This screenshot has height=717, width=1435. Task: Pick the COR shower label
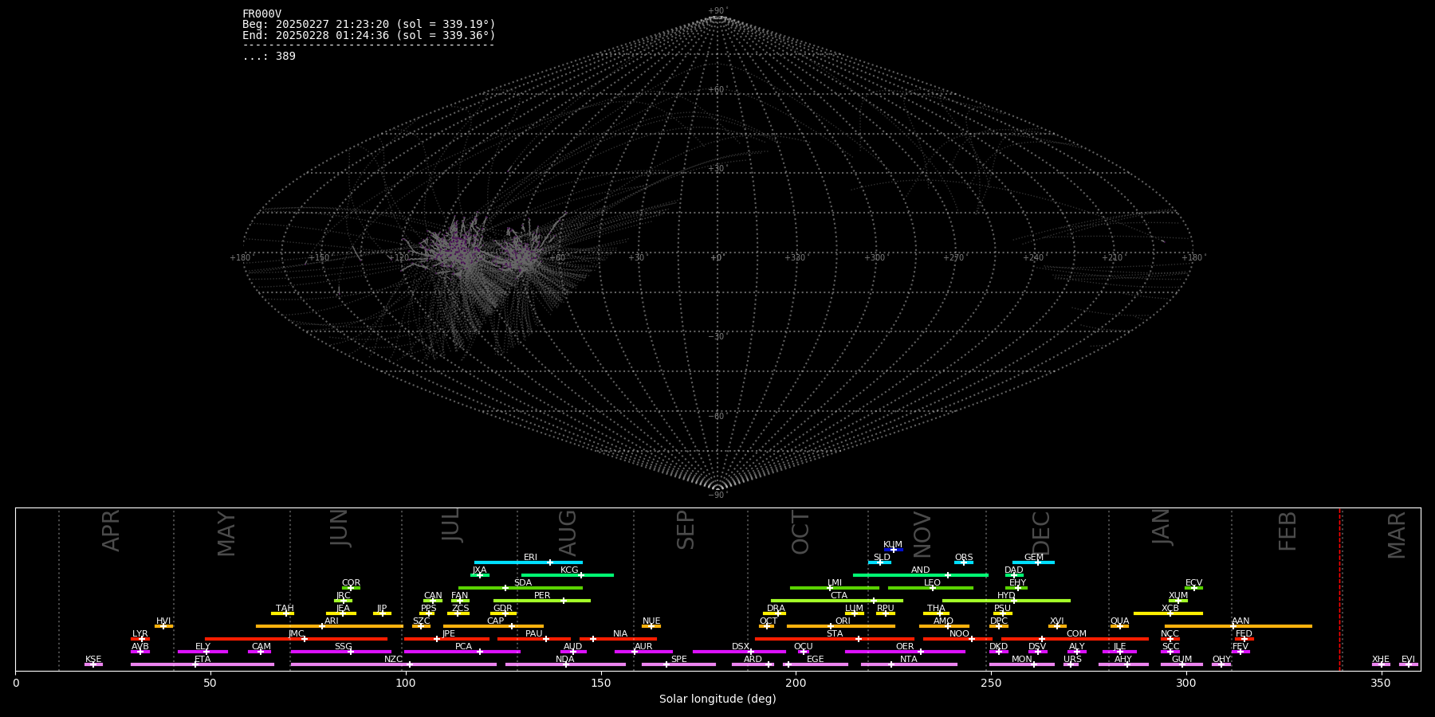tap(351, 583)
